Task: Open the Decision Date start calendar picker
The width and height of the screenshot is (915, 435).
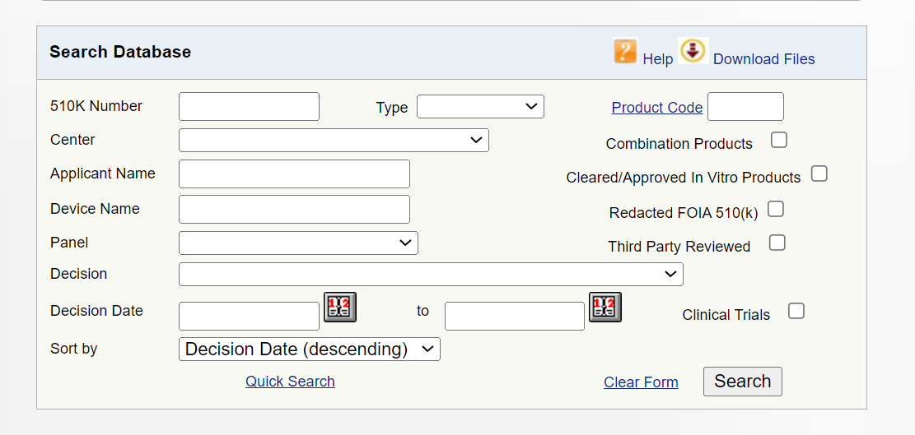Action: coord(340,307)
